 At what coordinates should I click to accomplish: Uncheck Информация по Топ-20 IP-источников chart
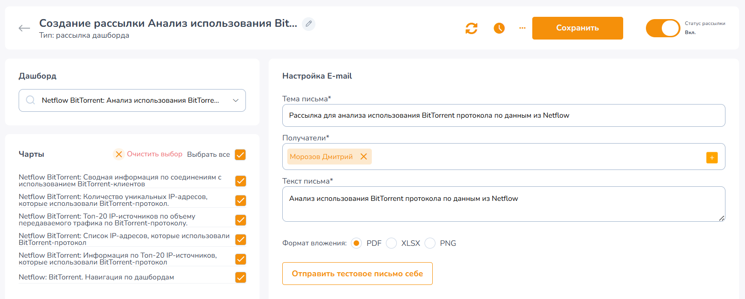(x=240, y=259)
